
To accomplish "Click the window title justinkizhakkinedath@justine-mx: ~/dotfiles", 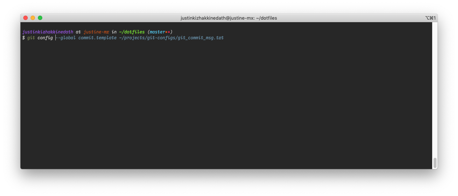I will click(x=229, y=18).
